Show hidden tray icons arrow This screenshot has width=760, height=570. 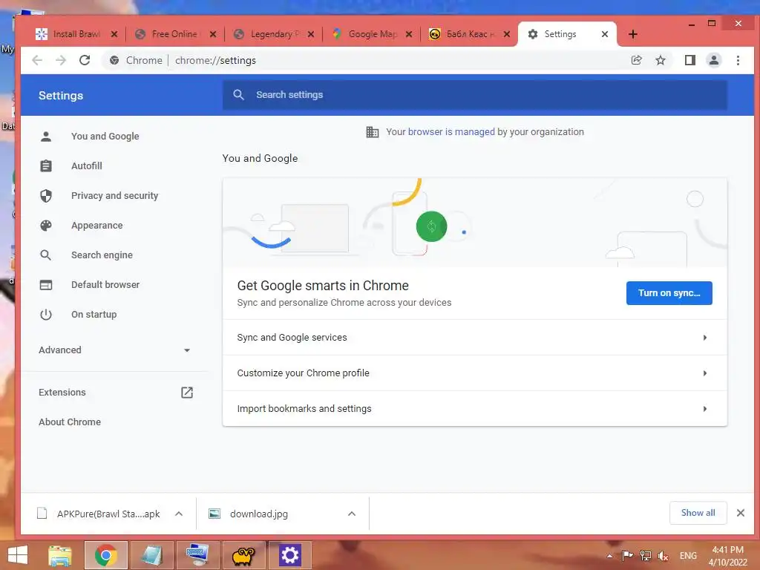pos(610,556)
